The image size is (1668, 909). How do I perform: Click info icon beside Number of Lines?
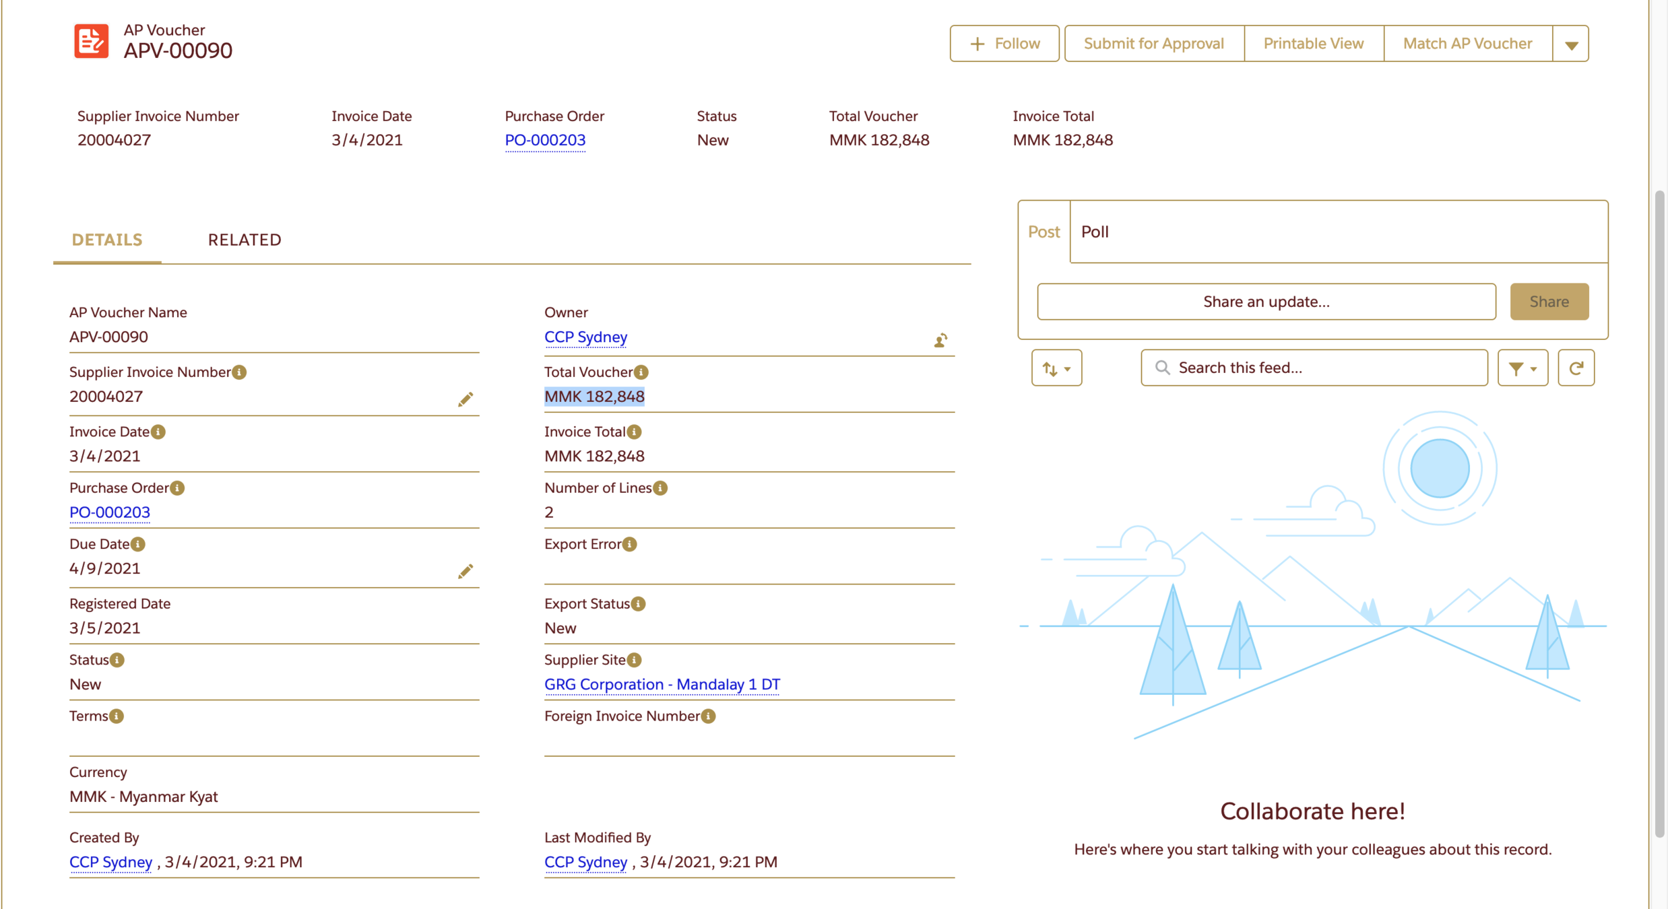[x=660, y=488]
